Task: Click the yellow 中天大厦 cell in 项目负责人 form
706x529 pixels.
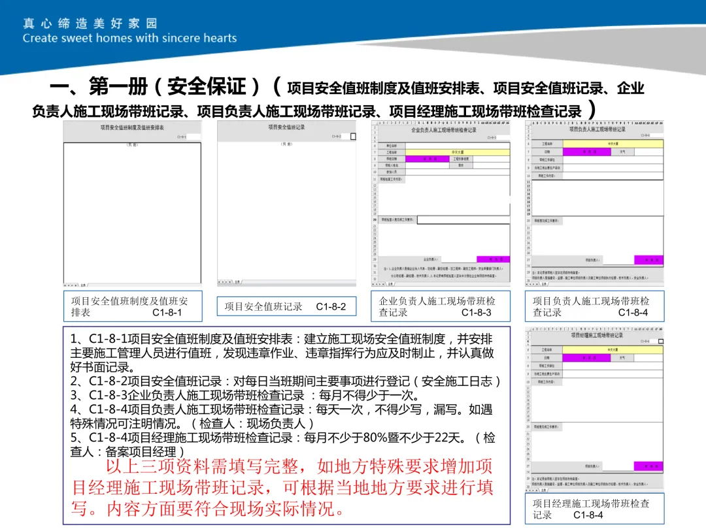Action: (x=613, y=144)
